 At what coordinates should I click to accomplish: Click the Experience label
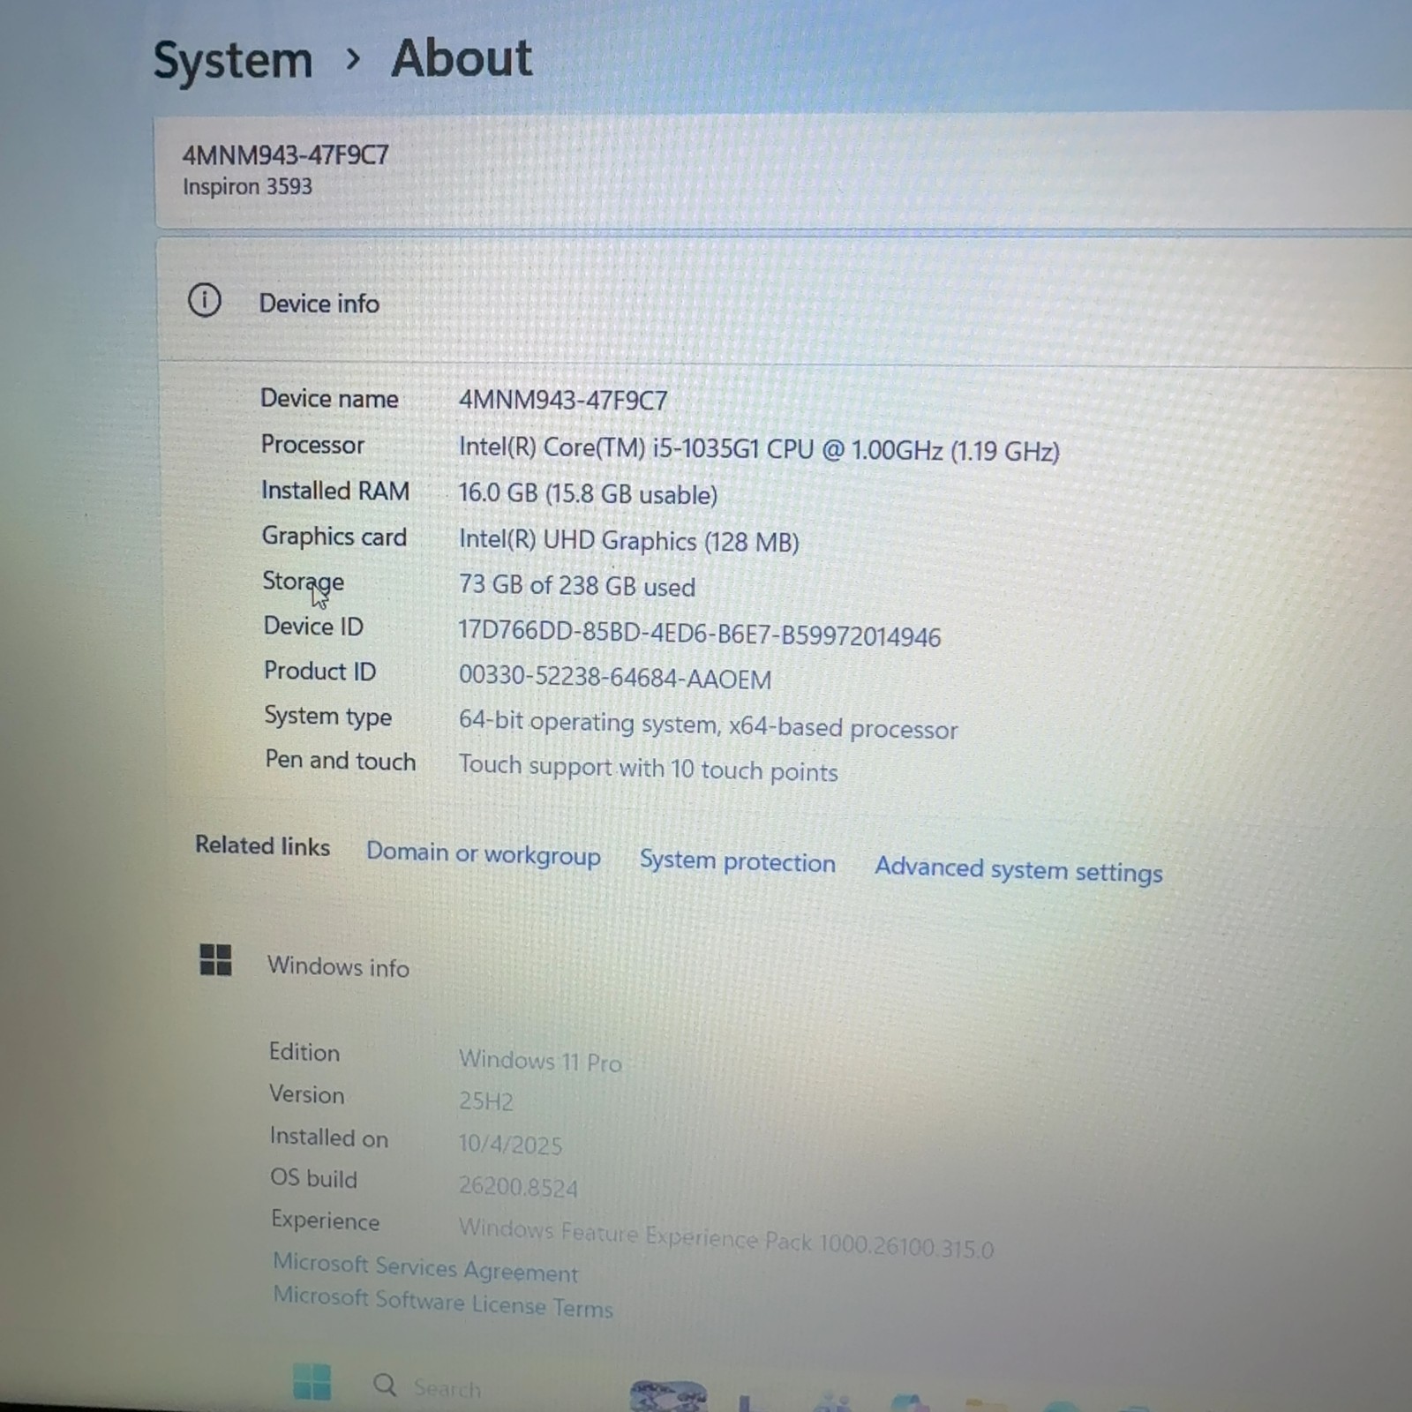326,1220
